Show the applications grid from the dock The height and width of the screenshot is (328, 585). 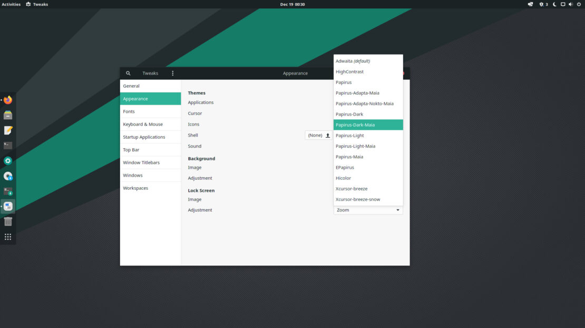point(7,237)
